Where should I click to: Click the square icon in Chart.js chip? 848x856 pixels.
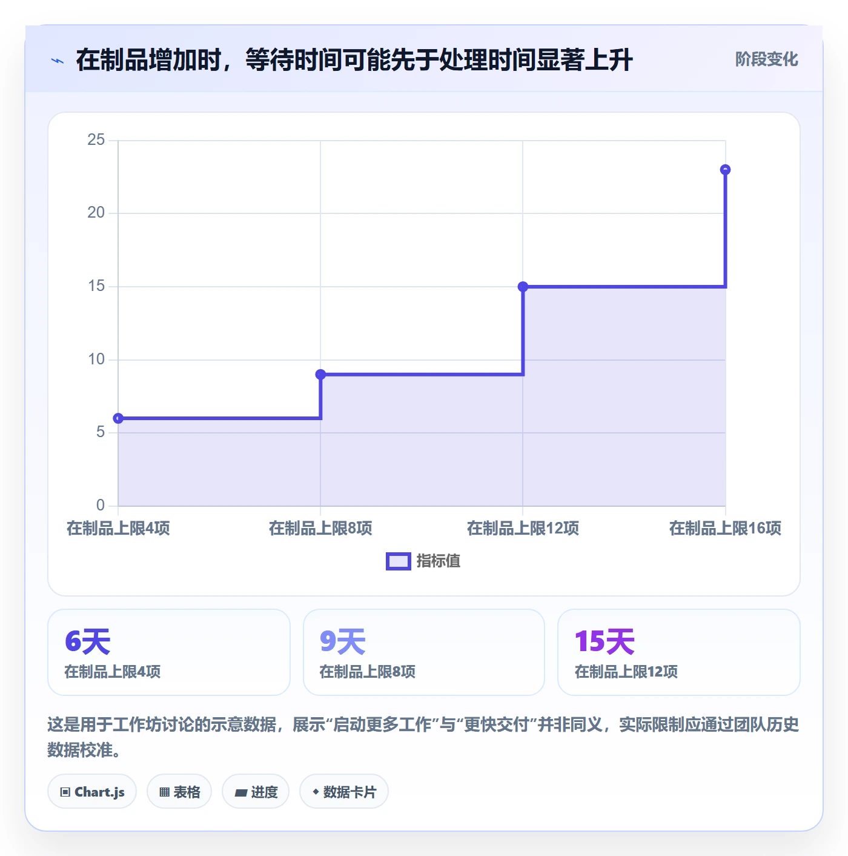click(x=65, y=792)
